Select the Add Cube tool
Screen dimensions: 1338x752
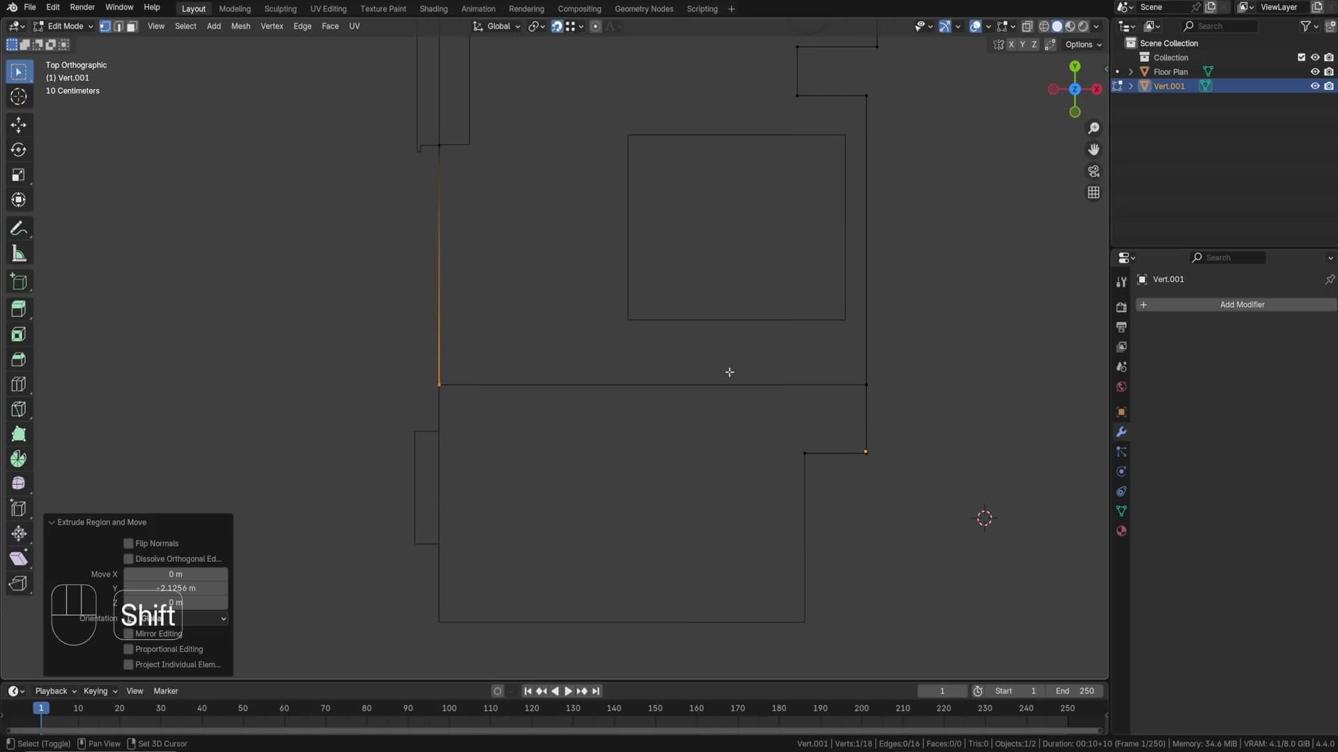coord(19,283)
